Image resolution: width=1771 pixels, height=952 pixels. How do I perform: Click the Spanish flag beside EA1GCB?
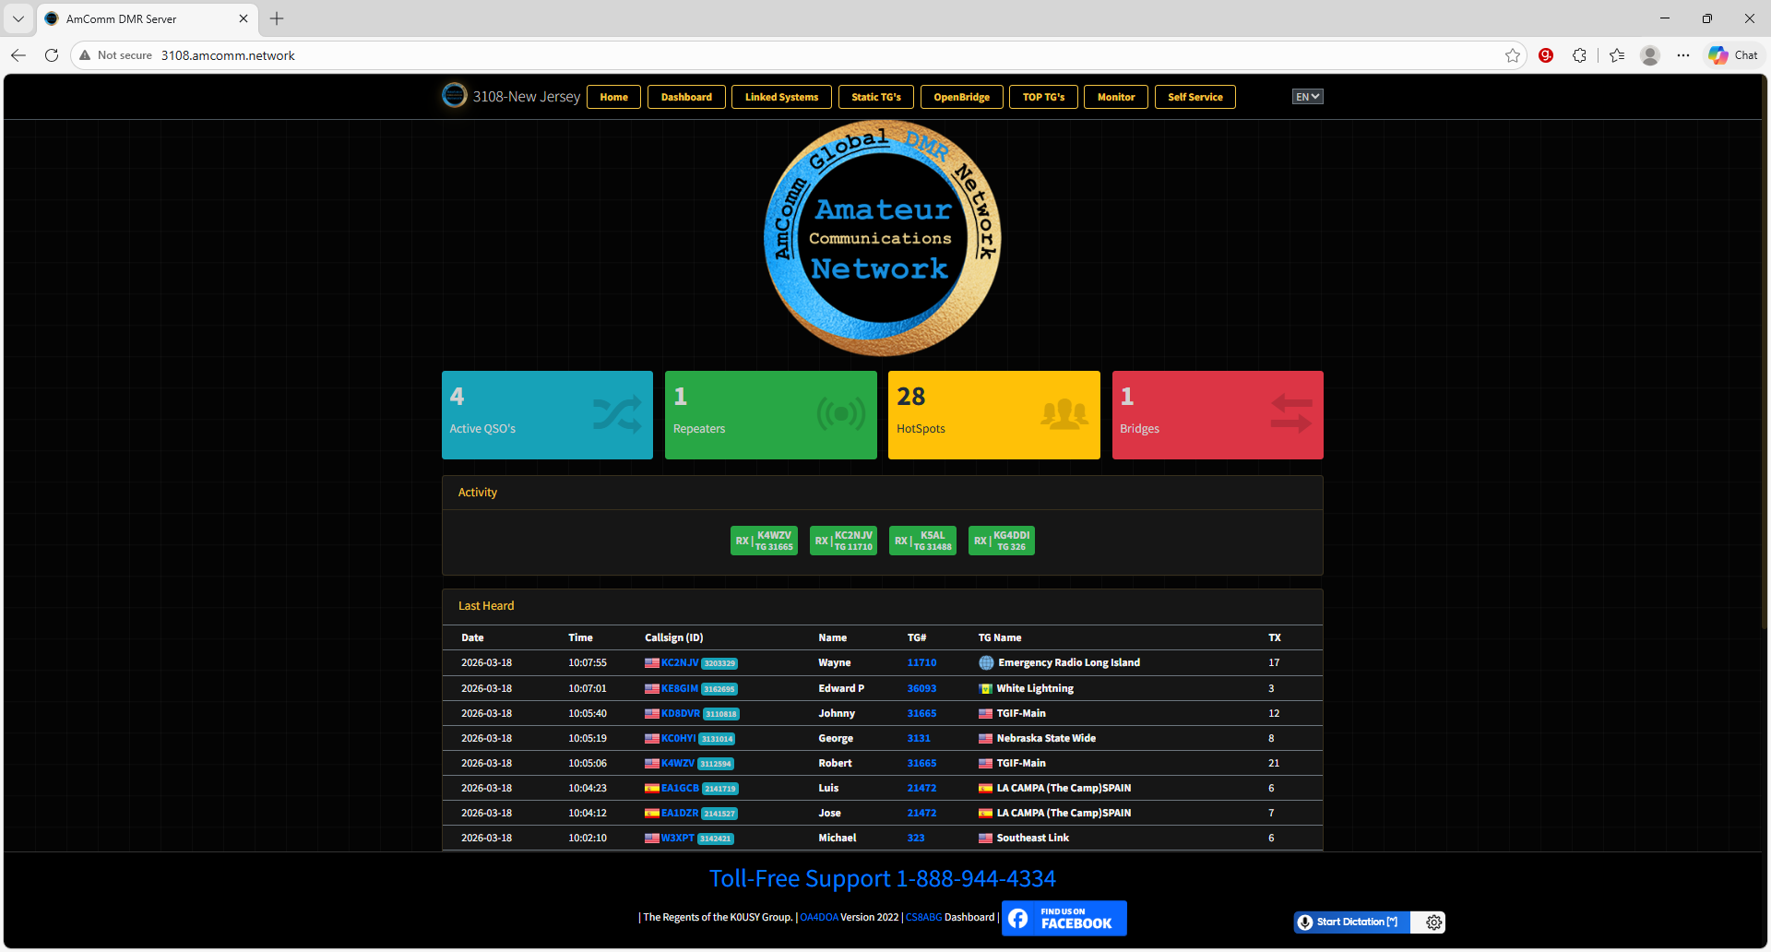point(651,788)
